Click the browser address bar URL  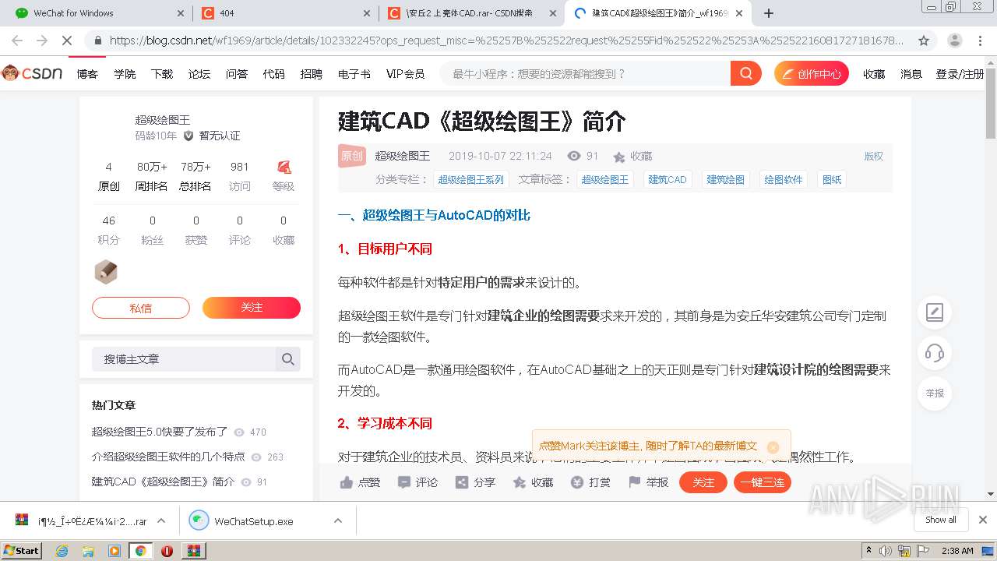(506, 41)
